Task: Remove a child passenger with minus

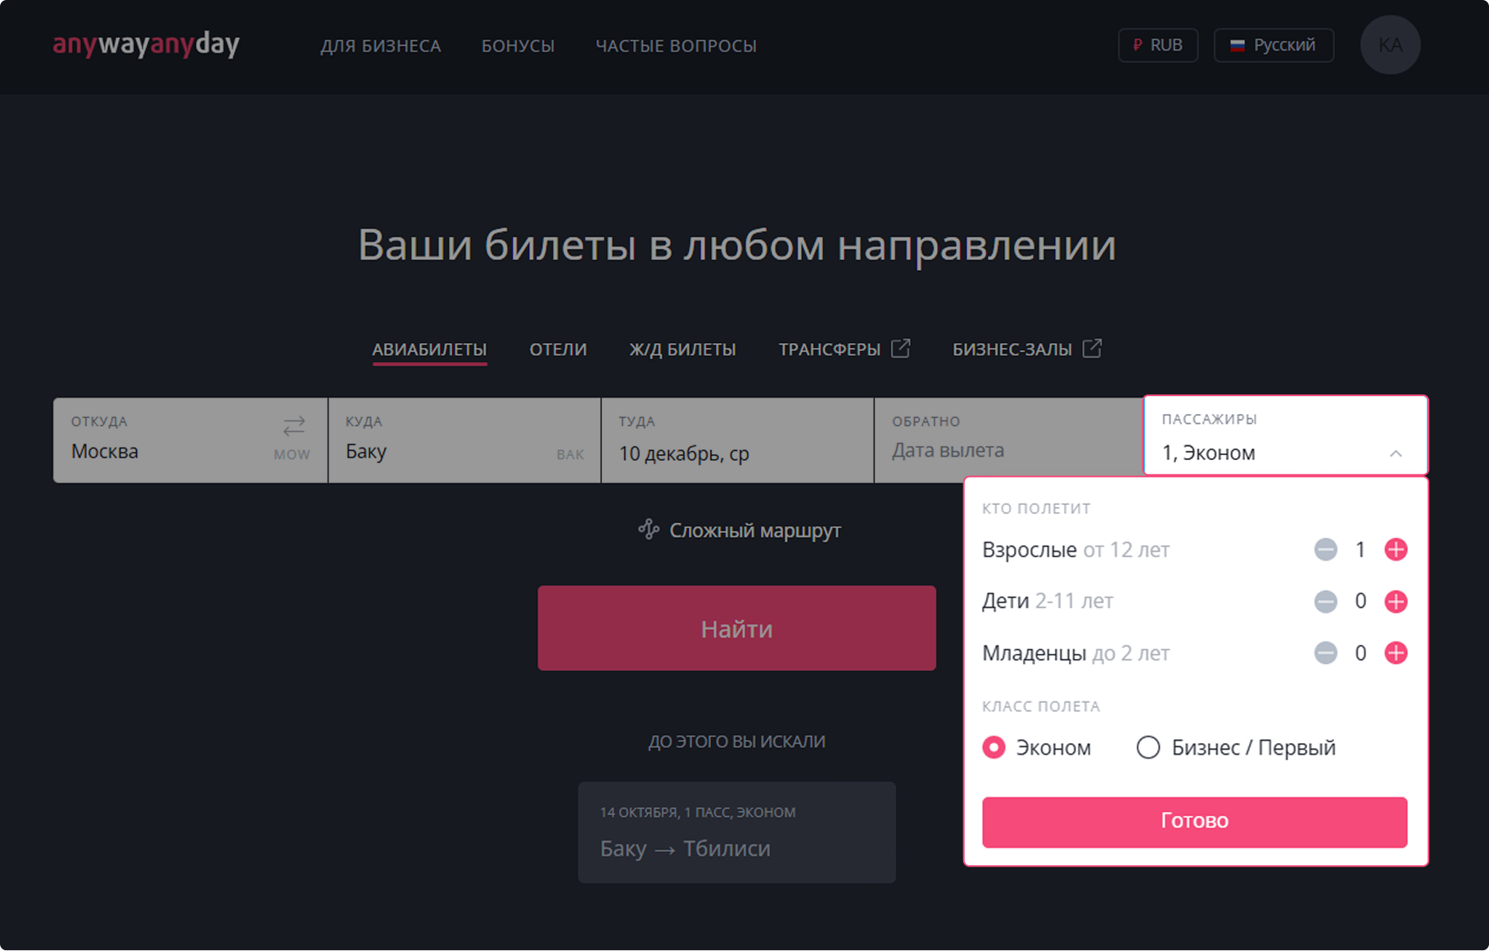Action: (1325, 602)
